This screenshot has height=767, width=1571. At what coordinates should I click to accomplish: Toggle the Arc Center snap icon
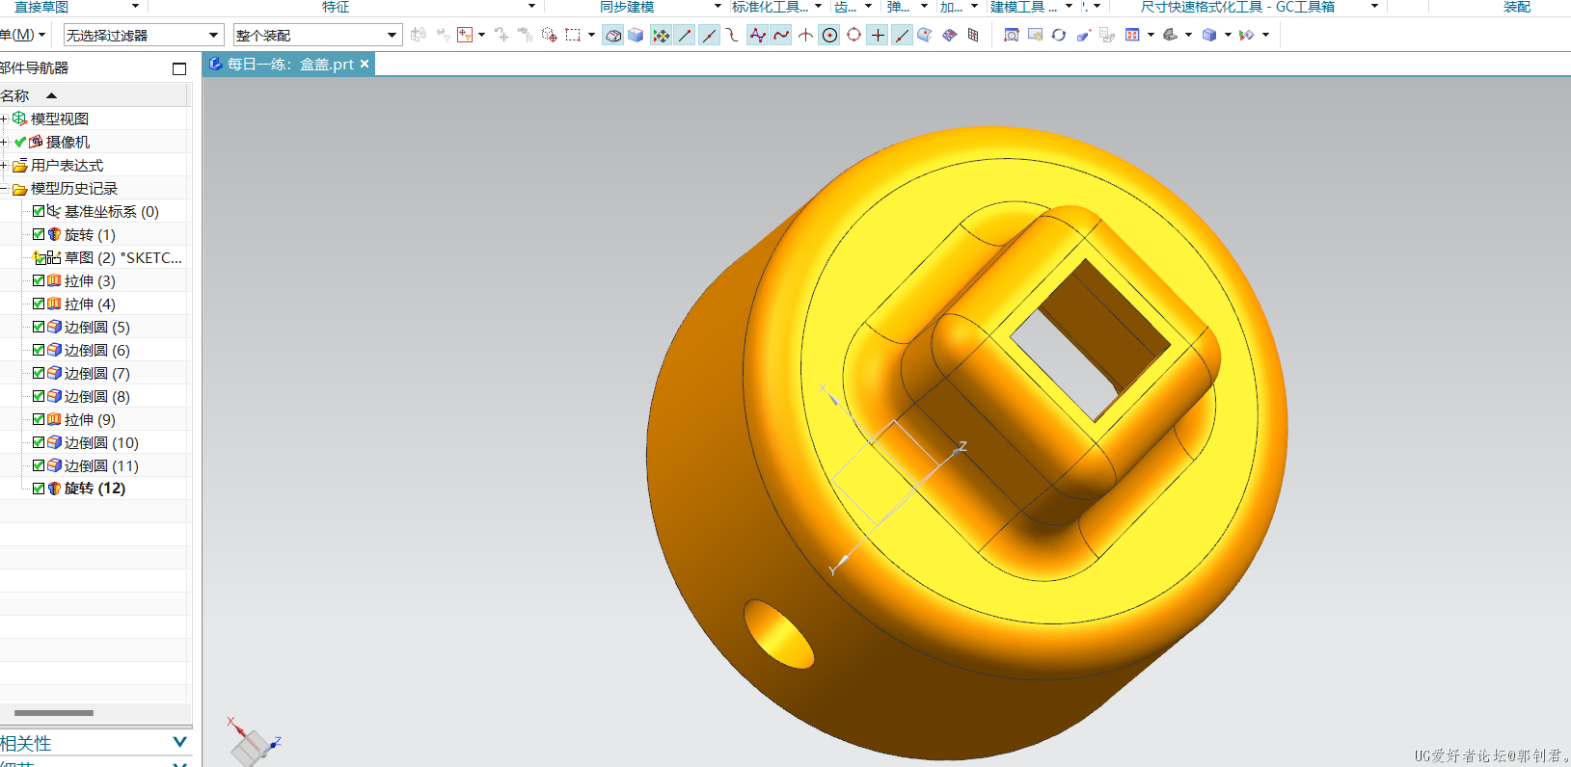click(829, 35)
